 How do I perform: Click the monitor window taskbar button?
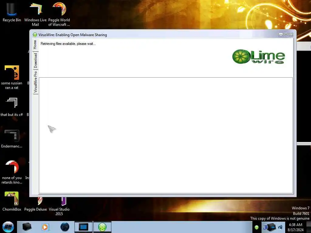coord(84,227)
